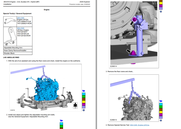Click the Lift Eye 303-1529 tool image
Image resolution: width=181 pixels, height=129 pixels.
[10, 36]
